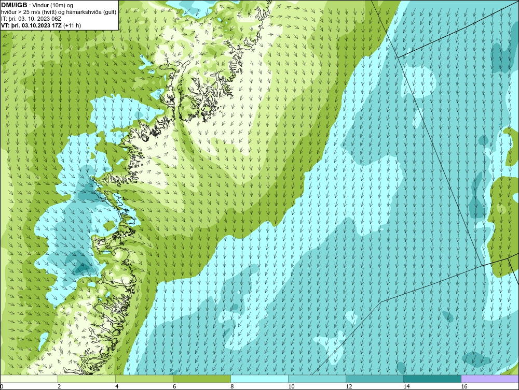Click the scale label '6'

coord(174,386)
